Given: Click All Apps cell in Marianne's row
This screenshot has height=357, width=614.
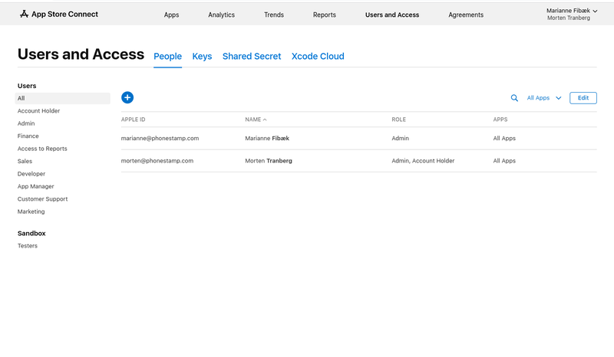Looking at the screenshot, I should (504, 138).
